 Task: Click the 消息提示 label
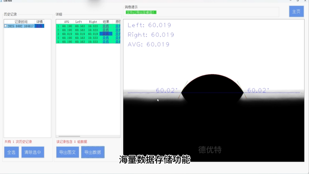(x=131, y=7)
